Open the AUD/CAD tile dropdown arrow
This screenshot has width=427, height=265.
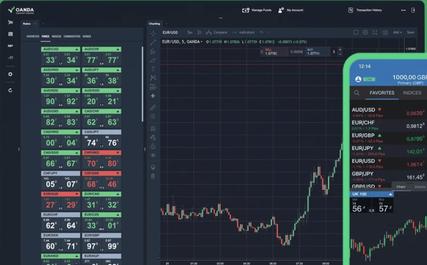tap(77, 49)
